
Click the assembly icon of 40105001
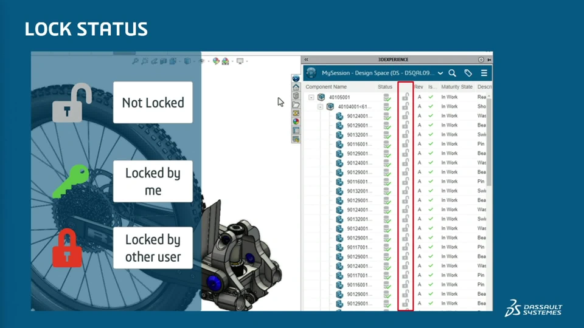pyautogui.click(x=321, y=97)
